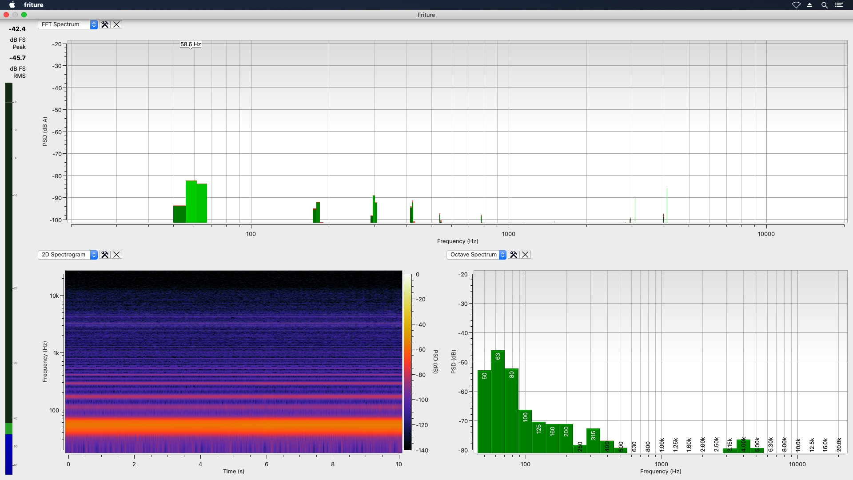Close the 2D Spectrogram widget

click(x=116, y=255)
